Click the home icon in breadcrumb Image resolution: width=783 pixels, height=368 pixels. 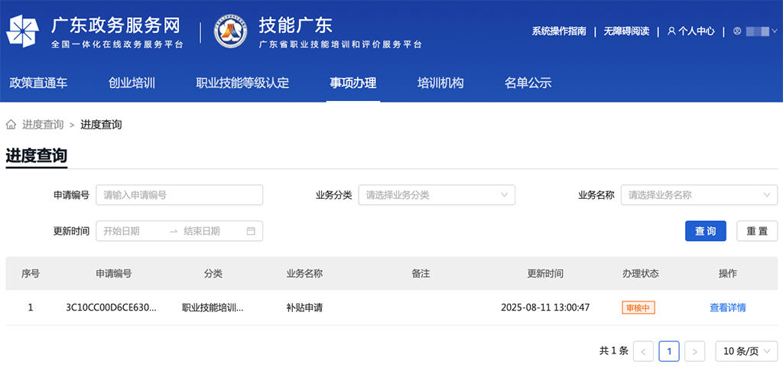pos(11,125)
